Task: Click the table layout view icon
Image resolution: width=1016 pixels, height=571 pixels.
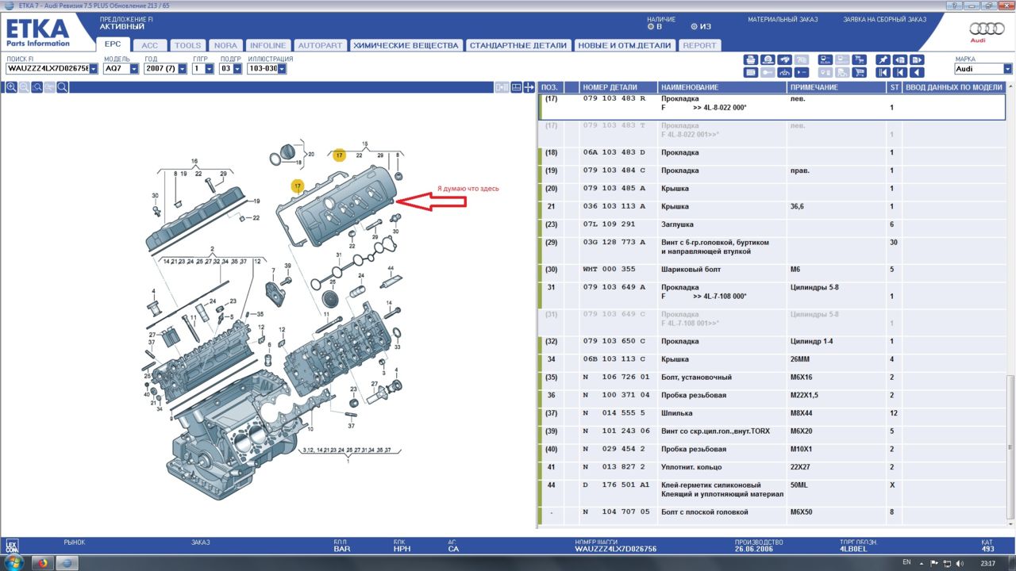Action: [517, 87]
